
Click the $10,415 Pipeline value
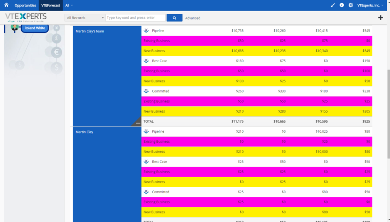(x=322, y=31)
